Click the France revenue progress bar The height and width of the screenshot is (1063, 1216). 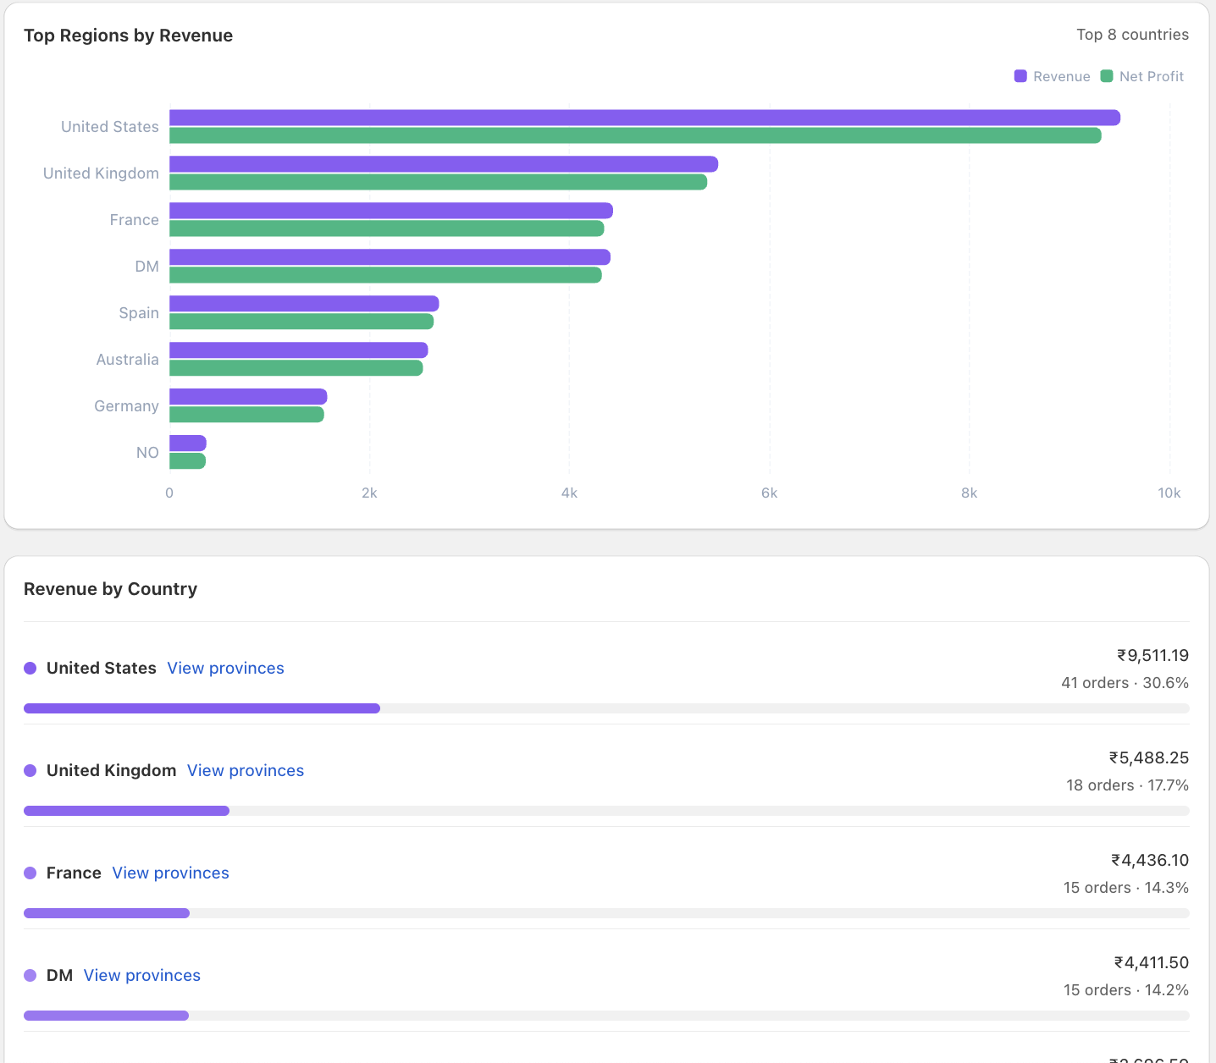pos(606,913)
